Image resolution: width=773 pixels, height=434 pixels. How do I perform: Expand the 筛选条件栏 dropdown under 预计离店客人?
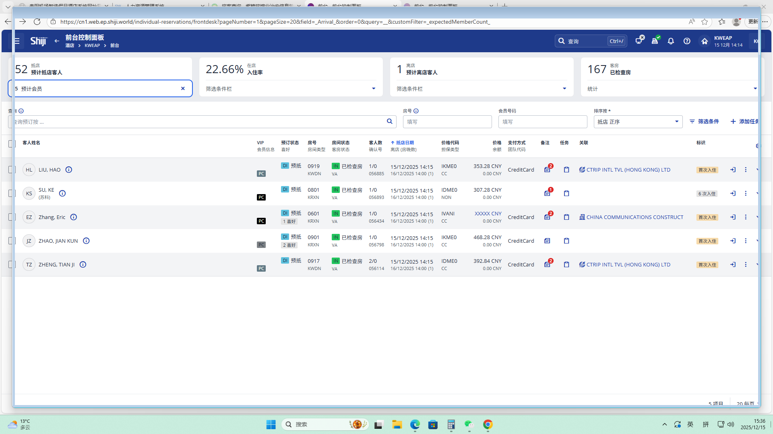(564, 89)
